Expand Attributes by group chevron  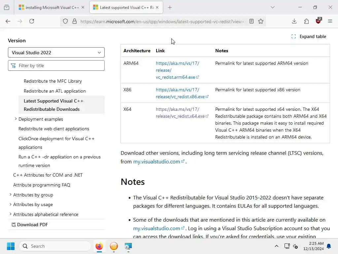(x=10, y=194)
